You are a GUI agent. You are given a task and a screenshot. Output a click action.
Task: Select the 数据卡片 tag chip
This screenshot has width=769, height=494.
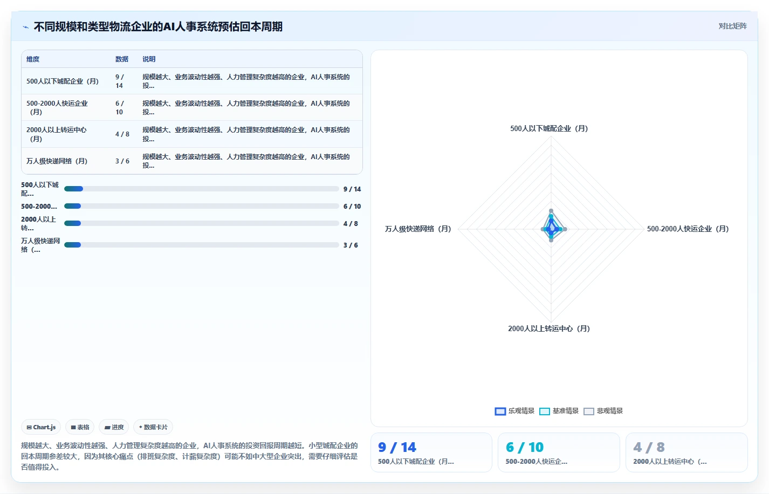coord(153,427)
